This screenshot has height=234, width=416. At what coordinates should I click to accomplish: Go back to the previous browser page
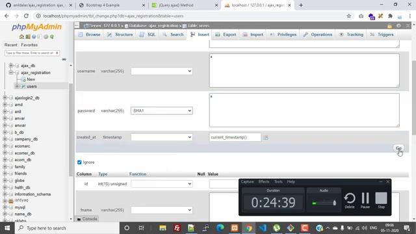click(x=6, y=16)
